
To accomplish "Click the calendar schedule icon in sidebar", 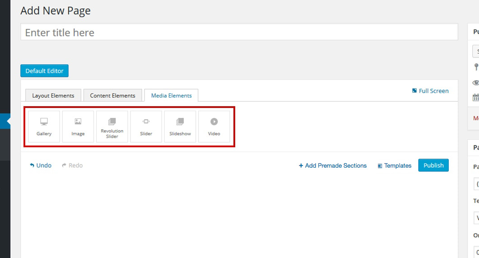I will tap(476, 97).
